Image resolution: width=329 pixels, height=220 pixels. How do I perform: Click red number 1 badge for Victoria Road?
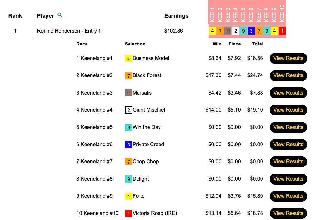click(129, 213)
